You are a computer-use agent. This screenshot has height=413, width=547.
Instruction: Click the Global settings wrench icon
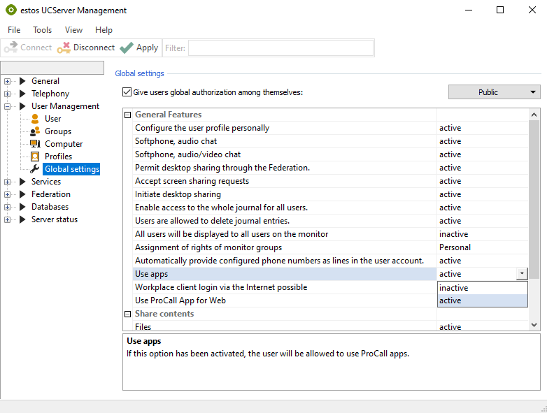tap(35, 169)
